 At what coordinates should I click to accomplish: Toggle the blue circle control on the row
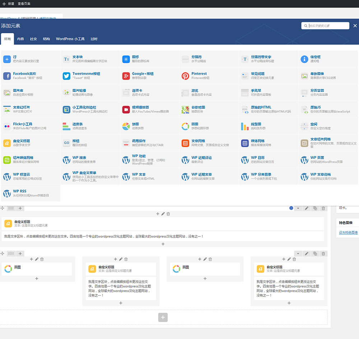click(x=291, y=208)
